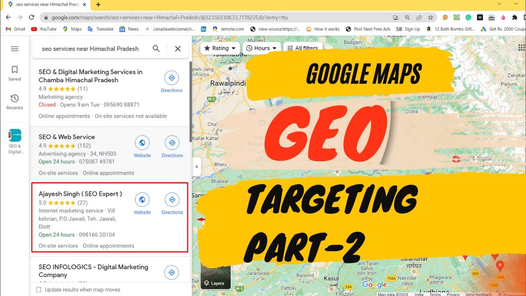Open the Translate bookmark

[101, 29]
